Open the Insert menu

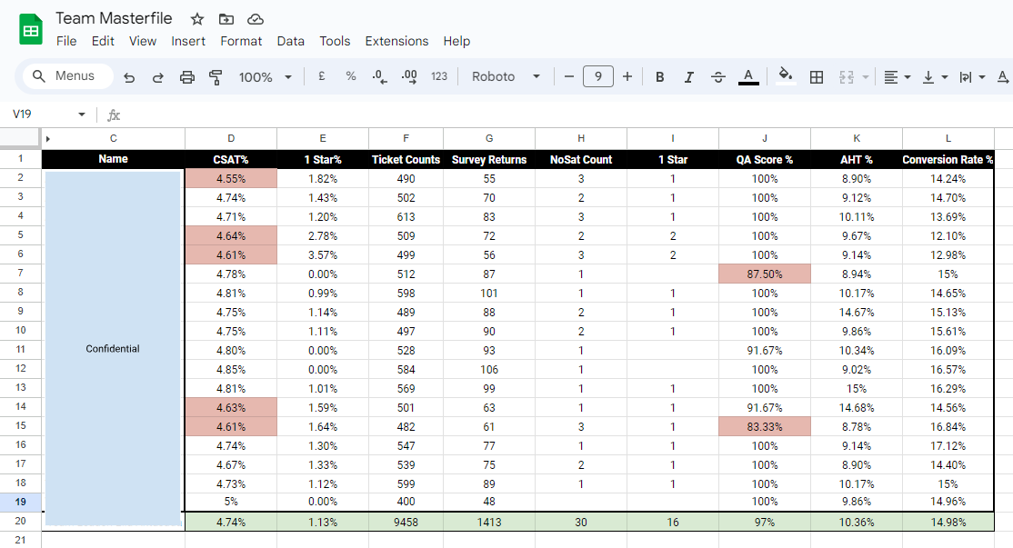(188, 41)
